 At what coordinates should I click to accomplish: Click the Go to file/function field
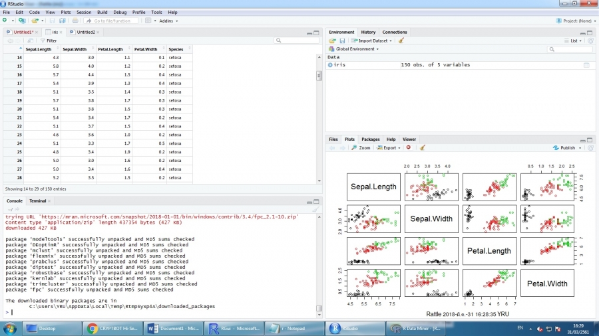coord(112,21)
